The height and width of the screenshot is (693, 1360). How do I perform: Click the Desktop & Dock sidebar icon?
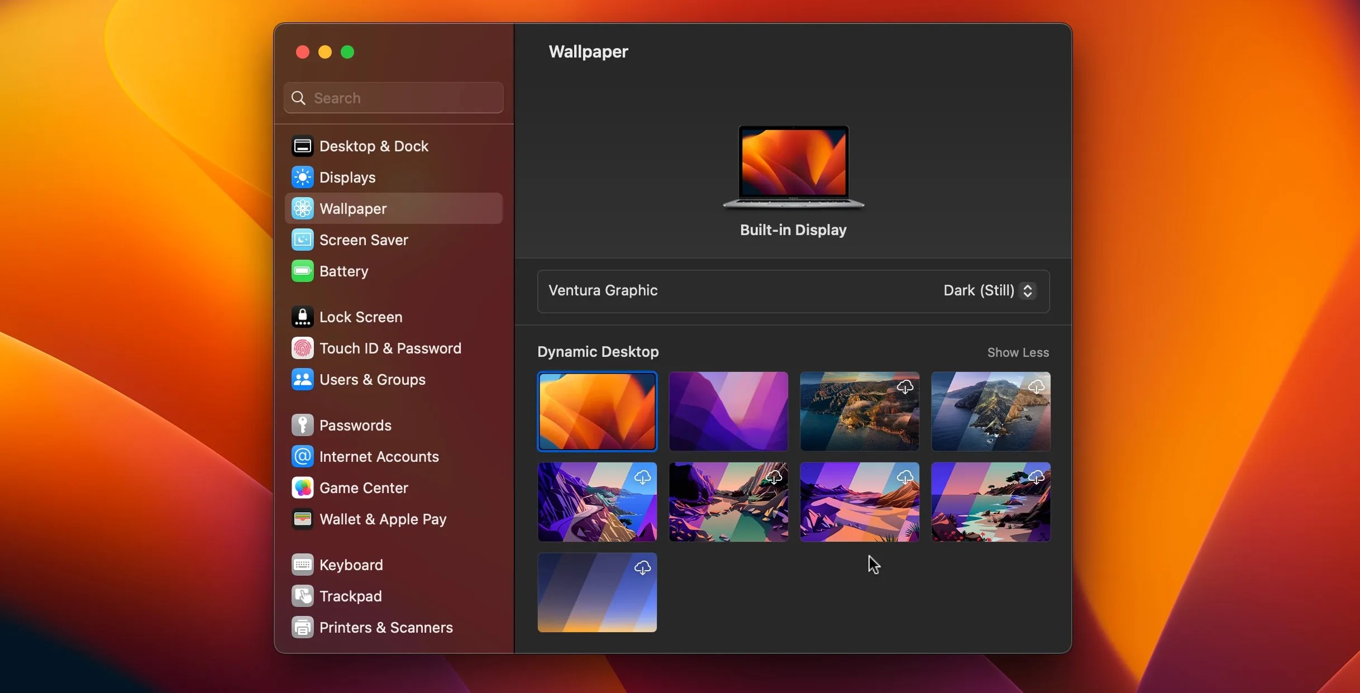[x=302, y=146]
